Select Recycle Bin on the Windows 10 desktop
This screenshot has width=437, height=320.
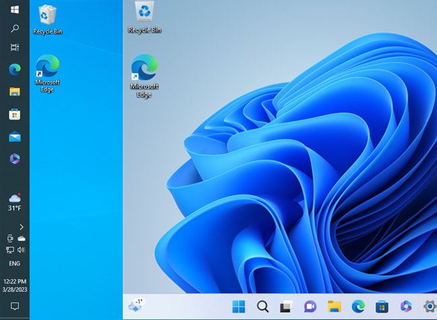(48, 20)
